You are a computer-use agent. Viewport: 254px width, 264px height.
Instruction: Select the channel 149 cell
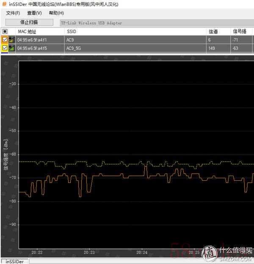point(212,48)
